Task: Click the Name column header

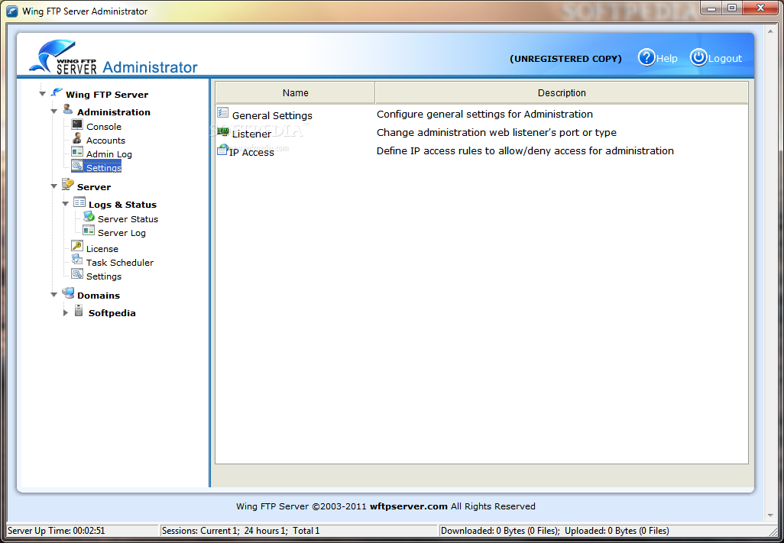Action: point(296,93)
